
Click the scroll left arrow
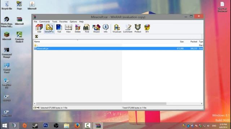click(x=35, y=104)
